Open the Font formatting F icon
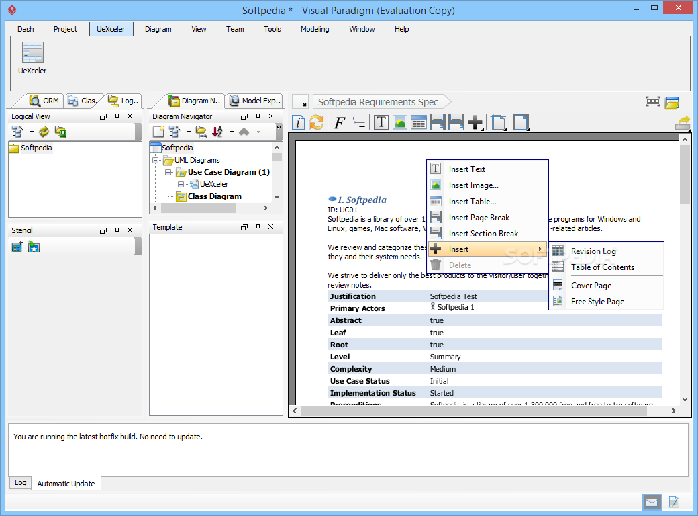The height and width of the screenshot is (516, 698). tap(340, 122)
